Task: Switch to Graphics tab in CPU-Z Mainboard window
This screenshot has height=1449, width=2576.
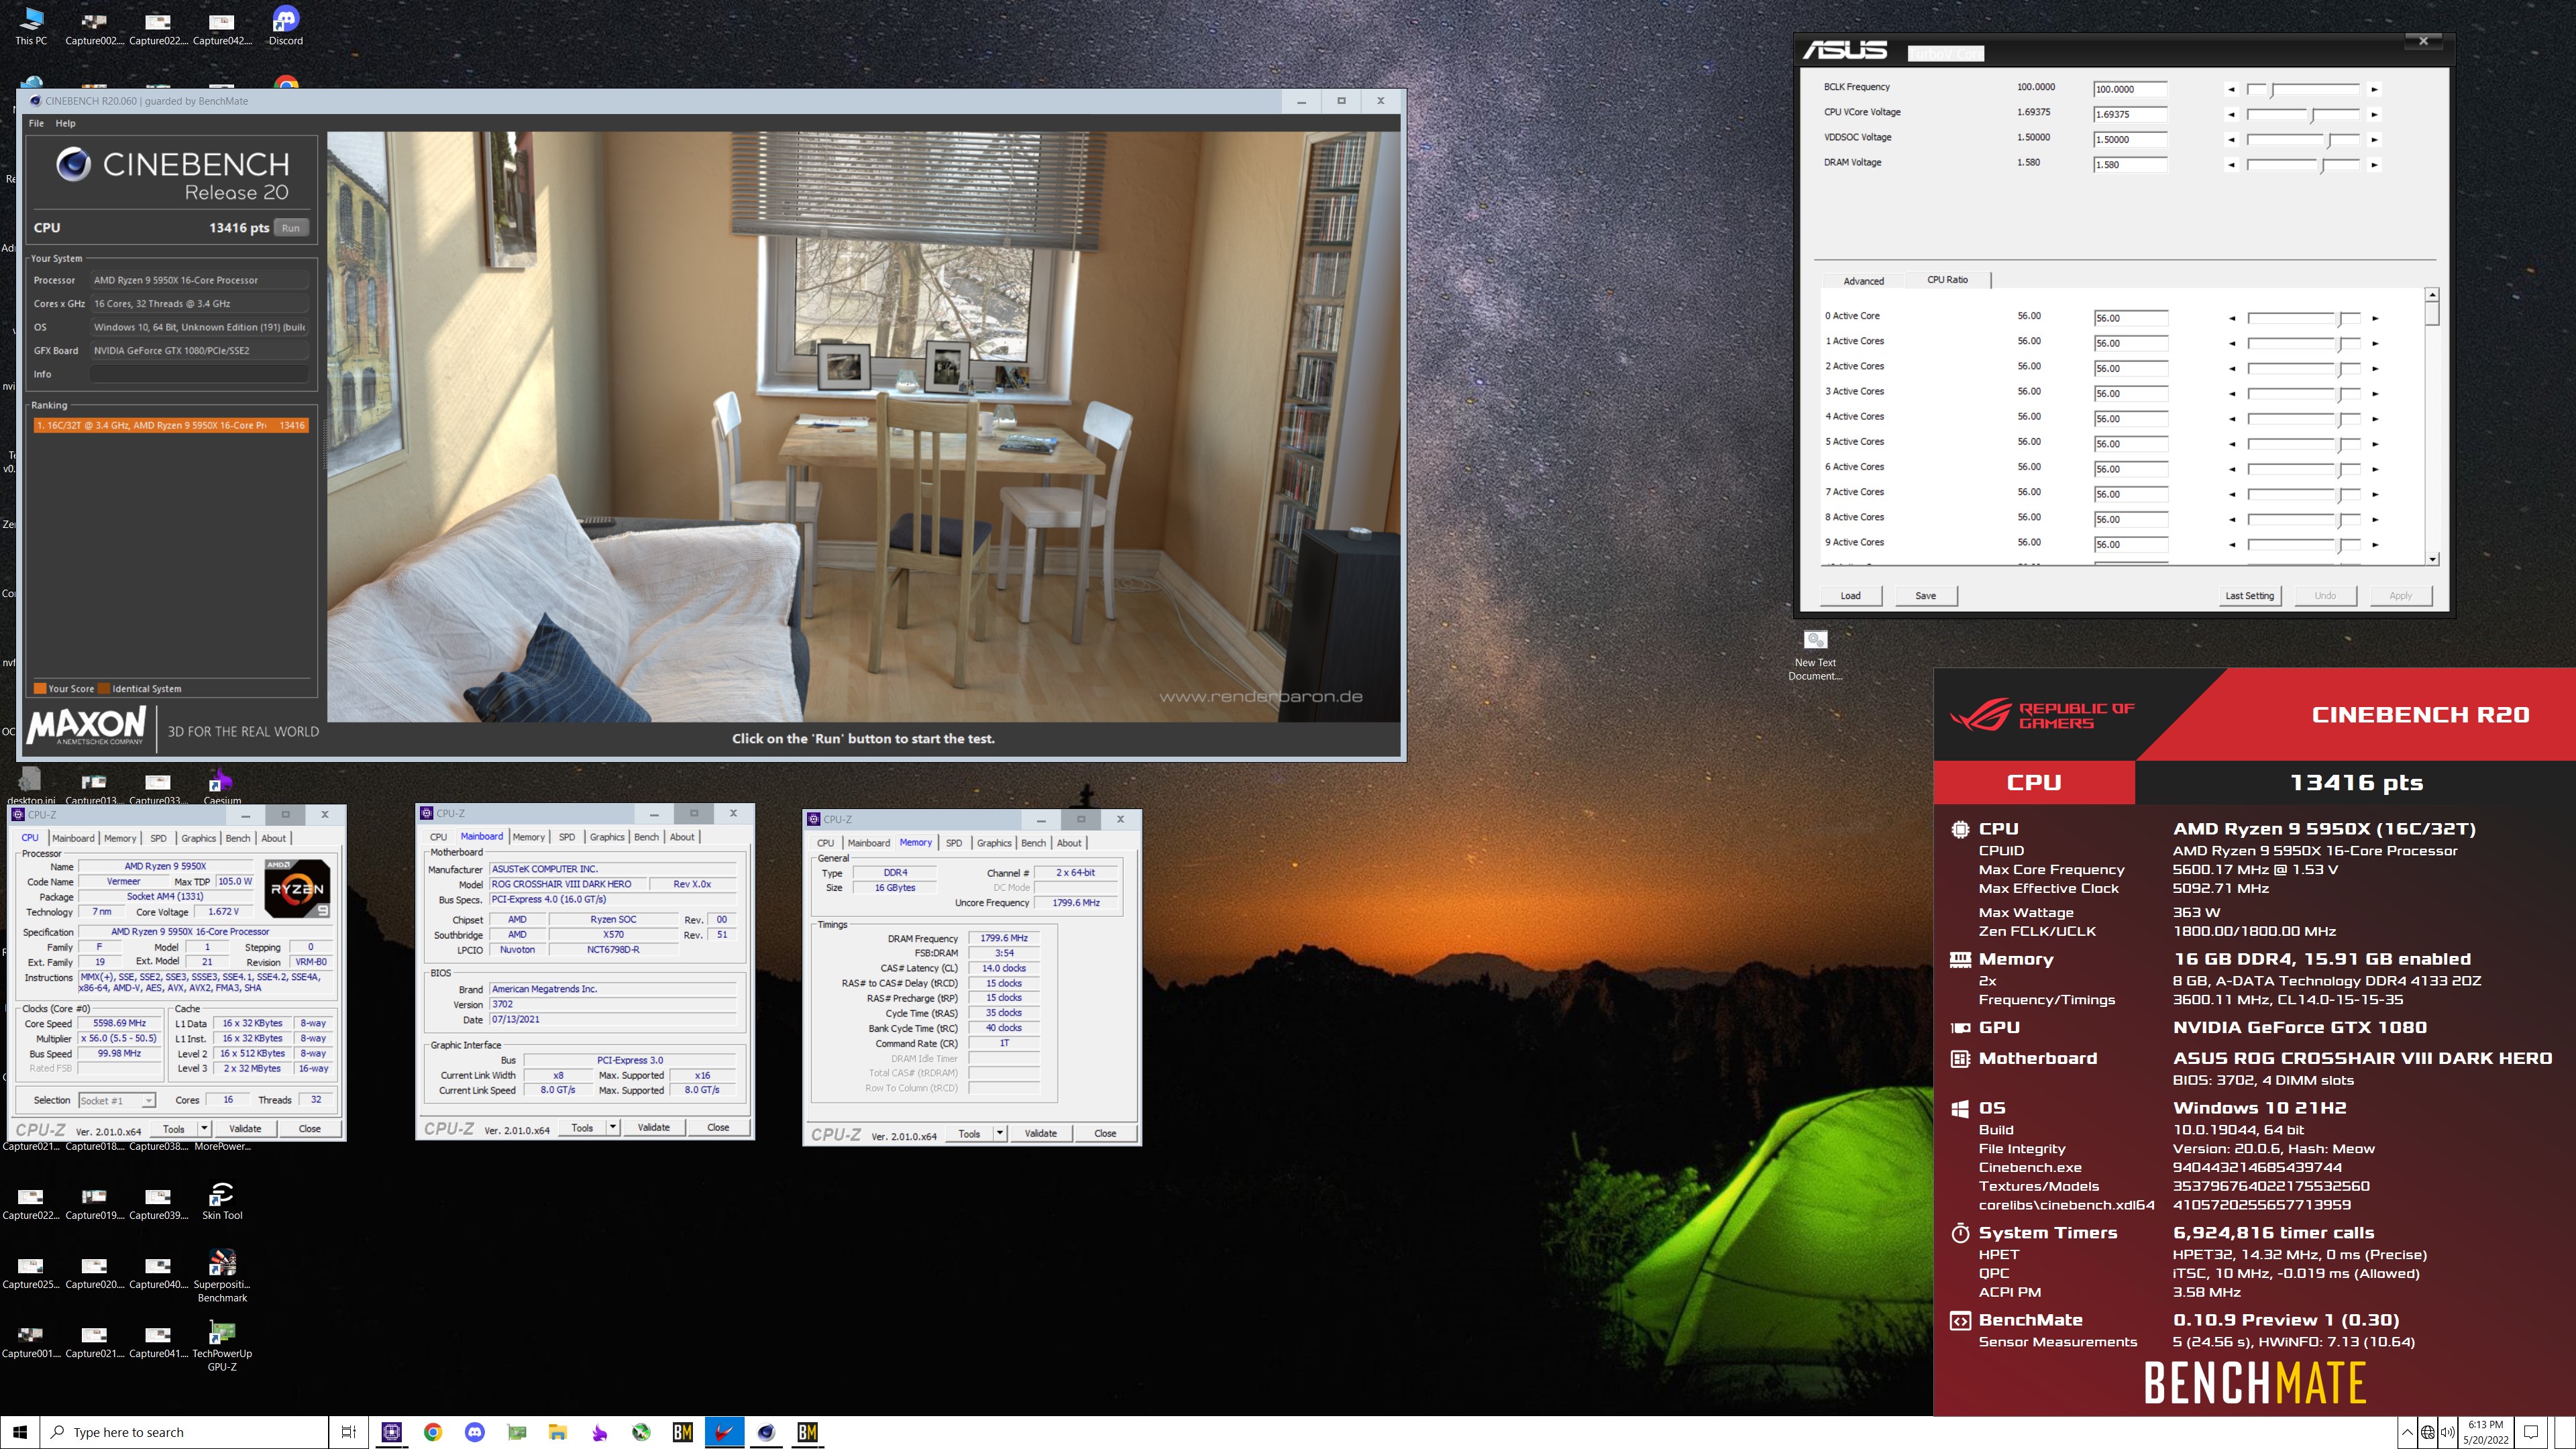Action: pyautogui.click(x=607, y=837)
